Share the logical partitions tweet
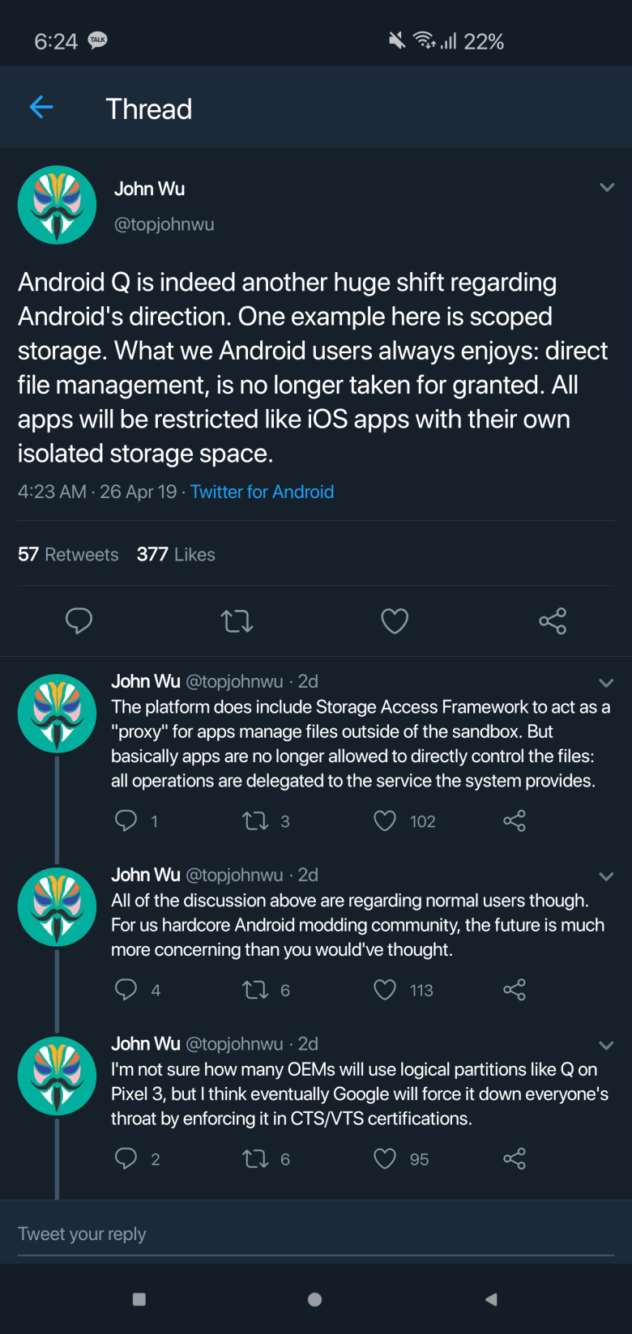The height and width of the screenshot is (1334, 632). [x=515, y=1159]
